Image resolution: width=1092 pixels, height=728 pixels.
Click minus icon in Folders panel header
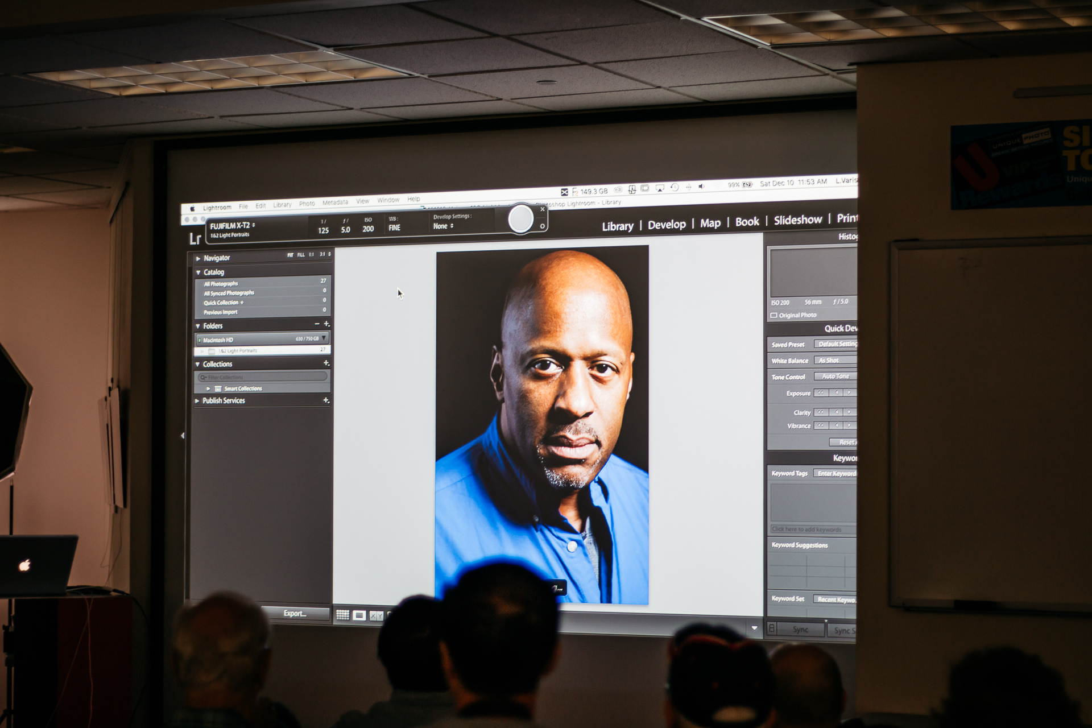[x=317, y=324]
